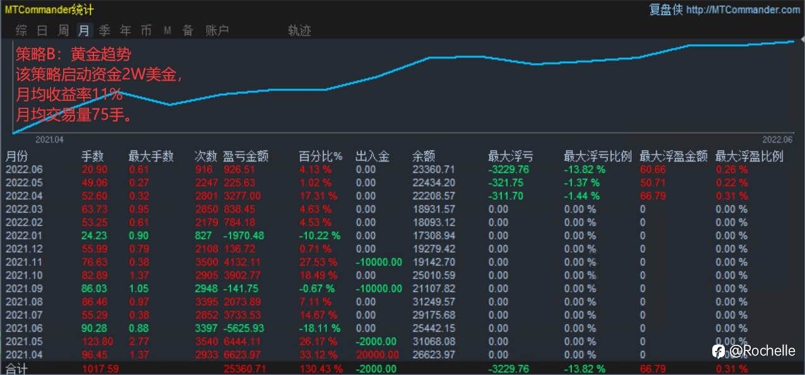Sort by the 余额 column header

424,156
